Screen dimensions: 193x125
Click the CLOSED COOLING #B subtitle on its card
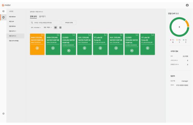tap(68, 45)
